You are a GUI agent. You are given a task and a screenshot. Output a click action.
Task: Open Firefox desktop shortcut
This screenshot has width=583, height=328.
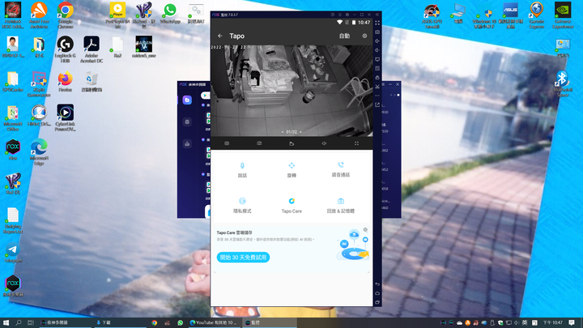65,82
